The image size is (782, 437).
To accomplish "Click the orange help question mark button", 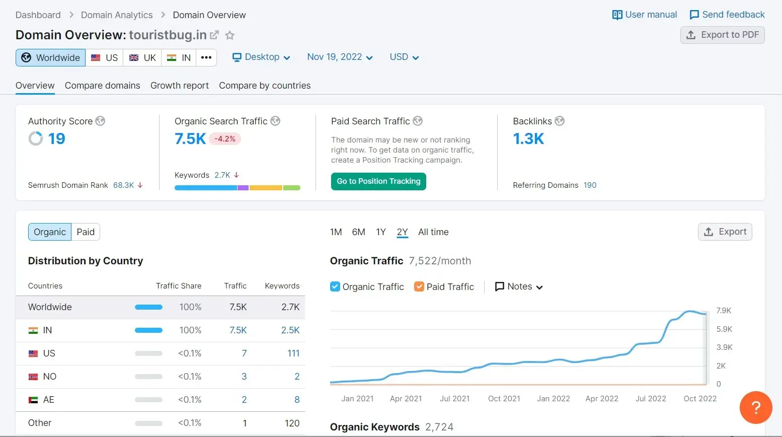I will point(756,407).
